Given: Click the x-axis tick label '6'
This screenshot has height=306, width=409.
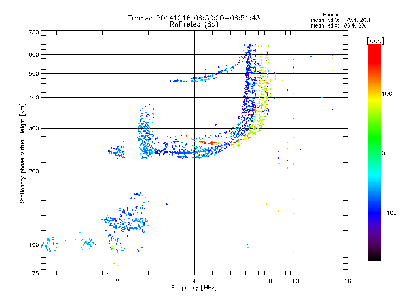Looking at the screenshot, I should (239, 281).
